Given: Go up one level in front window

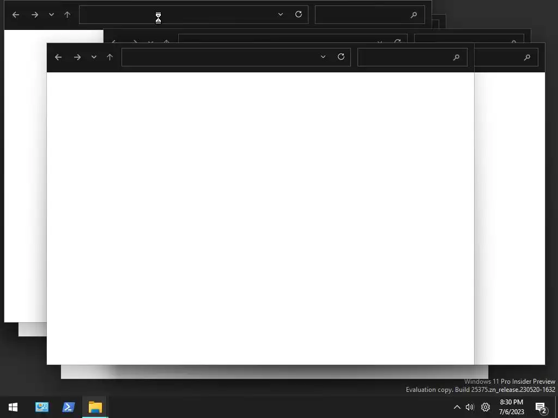Looking at the screenshot, I should [110, 57].
